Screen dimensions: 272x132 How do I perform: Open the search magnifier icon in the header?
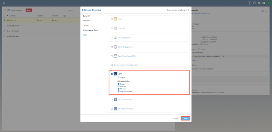254,3
